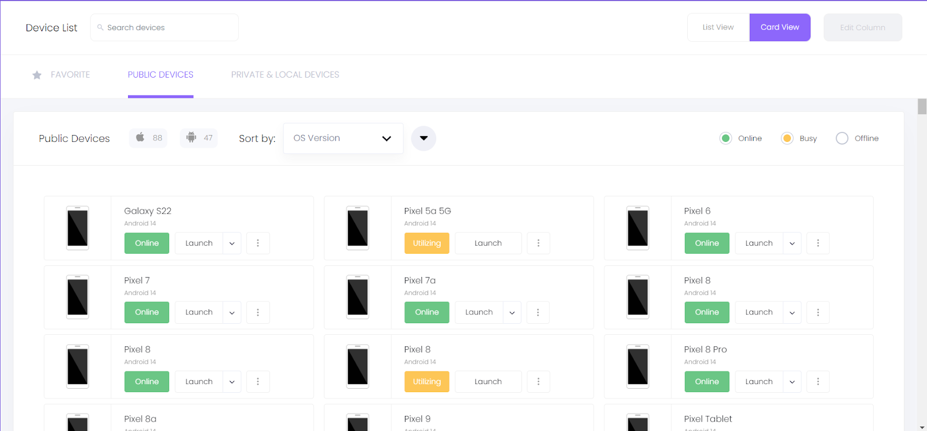The width and height of the screenshot is (927, 431).
Task: Click the Pixel 8 Pro device name
Action: pyautogui.click(x=705, y=349)
